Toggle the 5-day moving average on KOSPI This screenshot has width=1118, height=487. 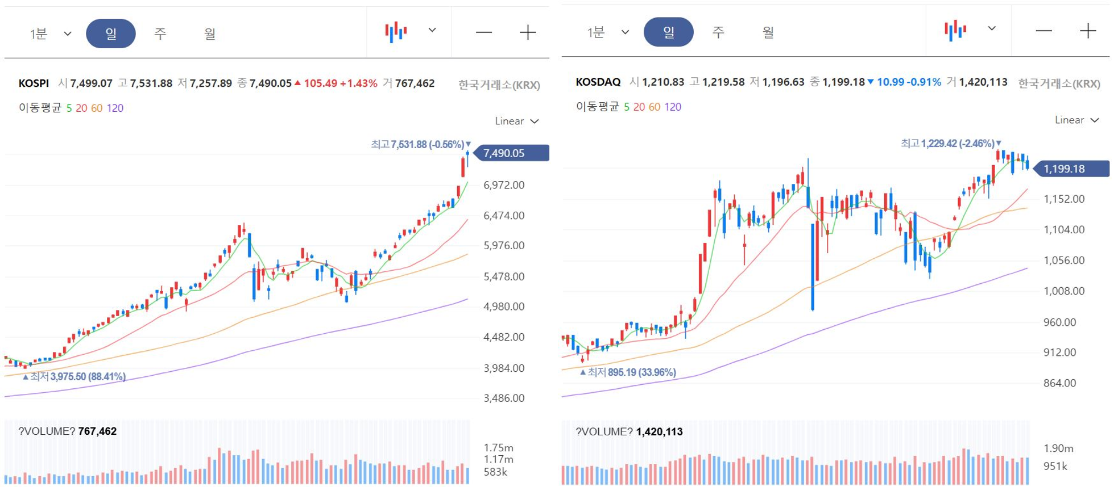pyautogui.click(x=69, y=108)
